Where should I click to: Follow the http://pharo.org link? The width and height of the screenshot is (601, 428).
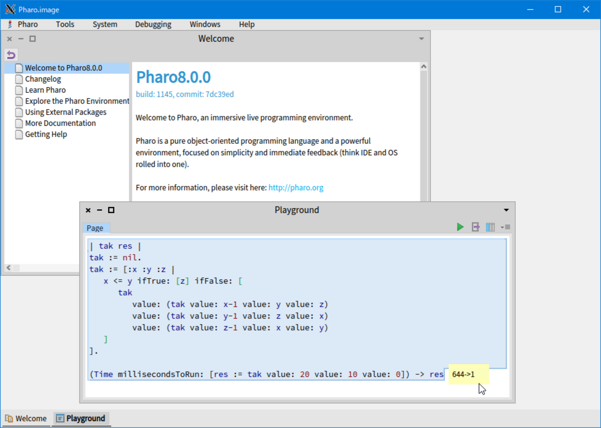point(296,188)
